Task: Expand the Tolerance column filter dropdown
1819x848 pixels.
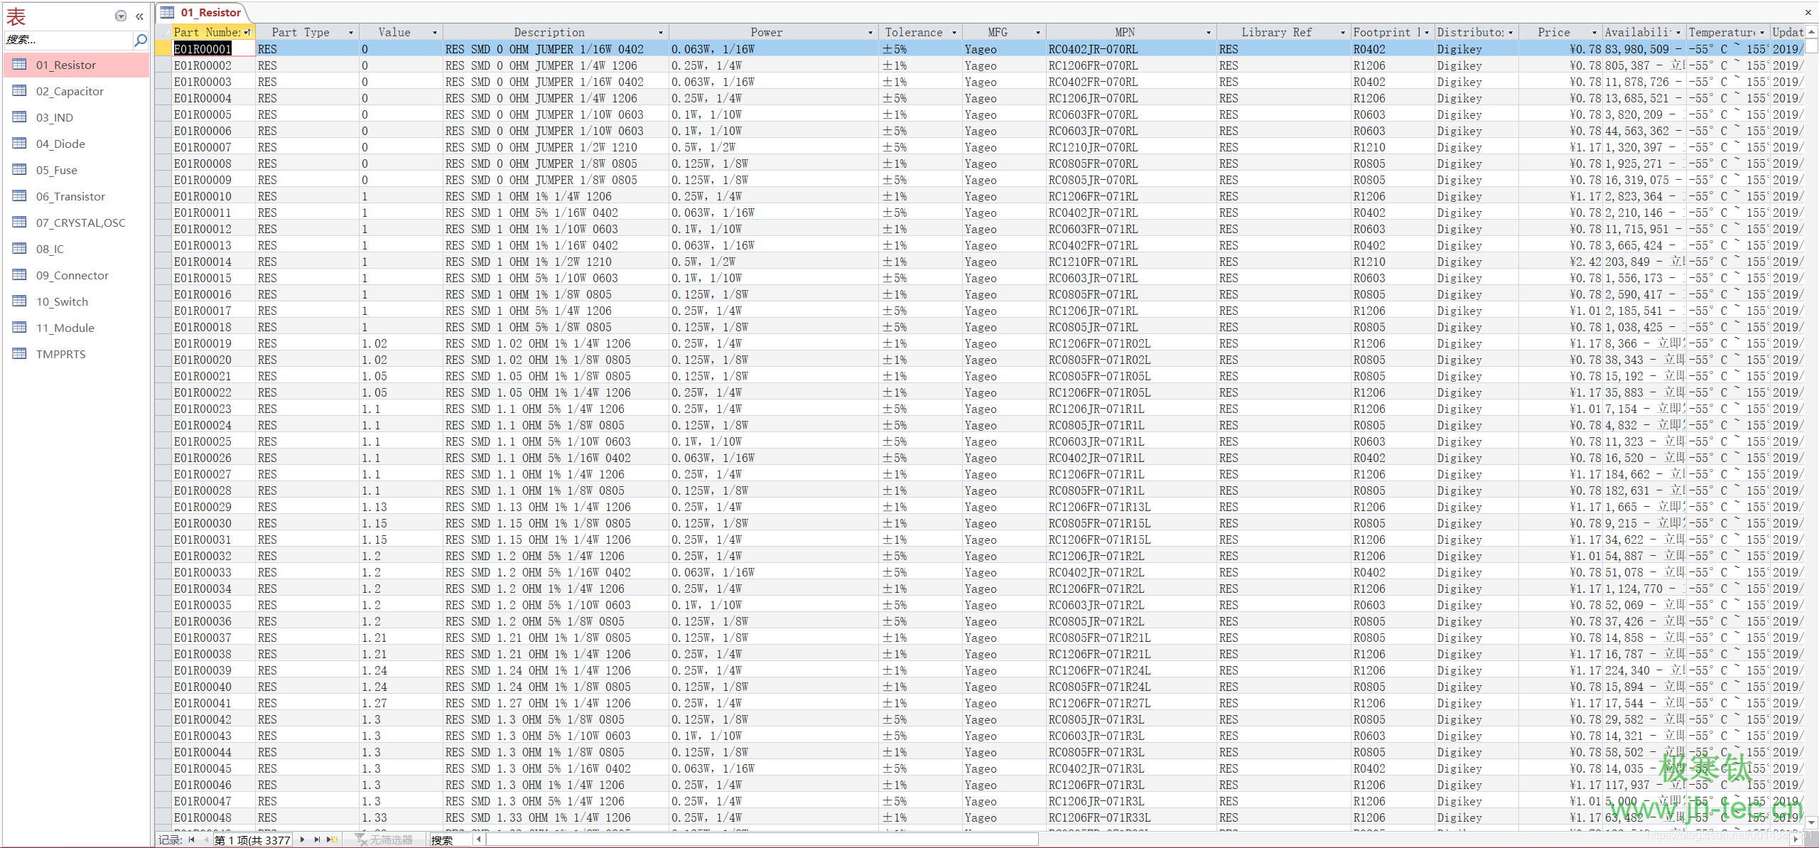Action: 954,33
